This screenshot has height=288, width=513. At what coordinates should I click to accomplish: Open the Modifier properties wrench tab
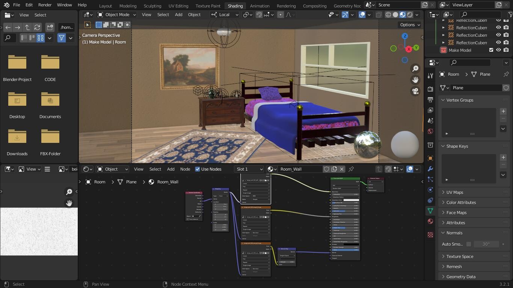[430, 169]
